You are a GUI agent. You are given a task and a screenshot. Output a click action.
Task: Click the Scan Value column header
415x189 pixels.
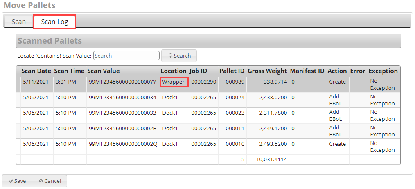pyautogui.click(x=104, y=71)
